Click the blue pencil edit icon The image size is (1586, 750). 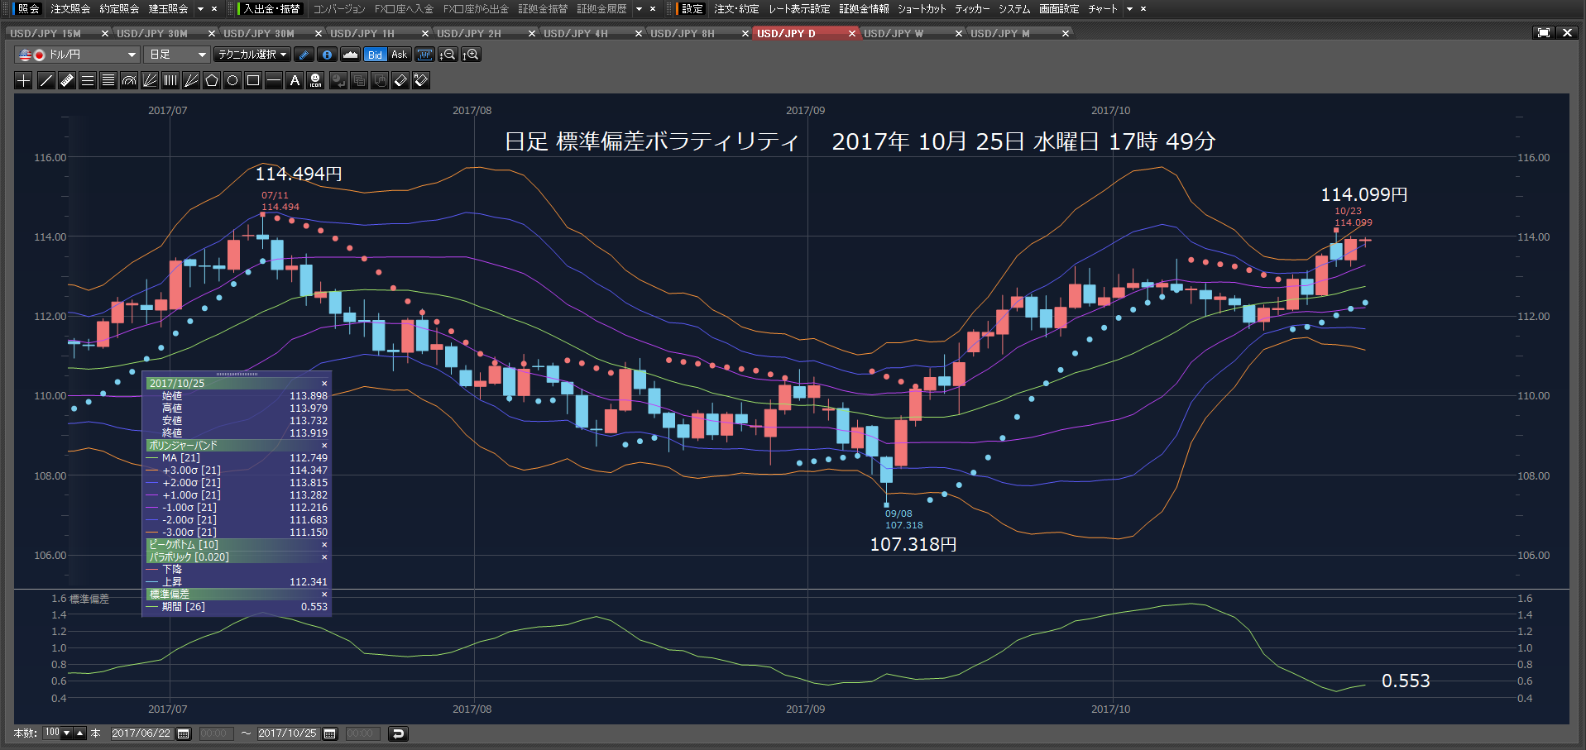point(304,55)
